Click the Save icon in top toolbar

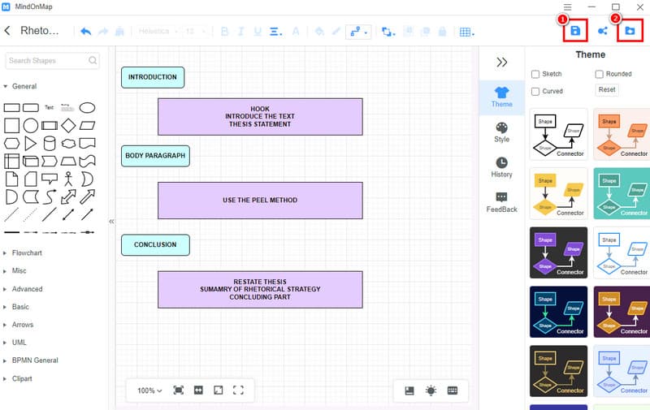(575, 31)
